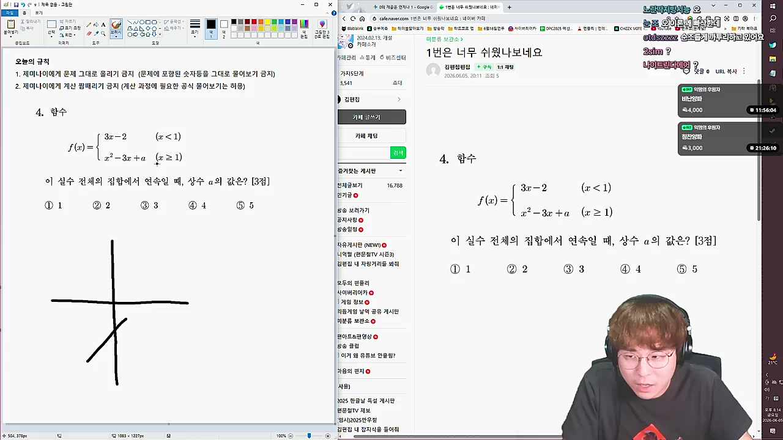Open the shape Fill dropdown in Paint
Viewport: 783px width, 440px height.
pos(174,28)
